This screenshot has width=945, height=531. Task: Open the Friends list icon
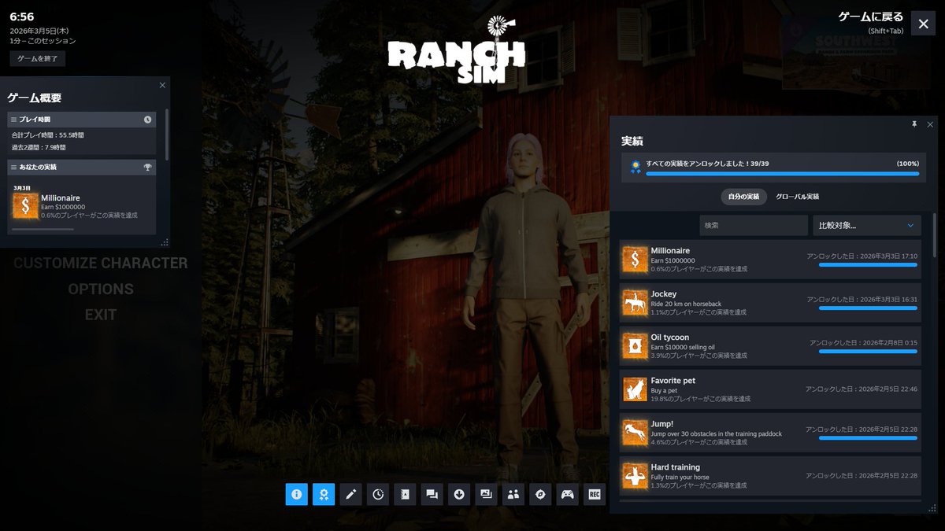[x=513, y=494]
